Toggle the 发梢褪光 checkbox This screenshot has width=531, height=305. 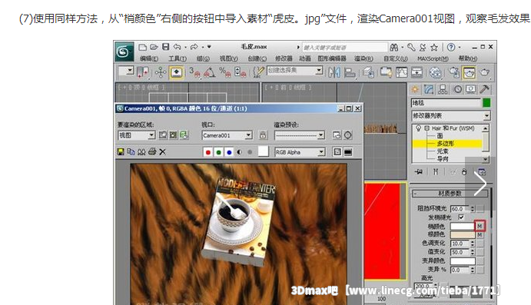[x=460, y=217]
